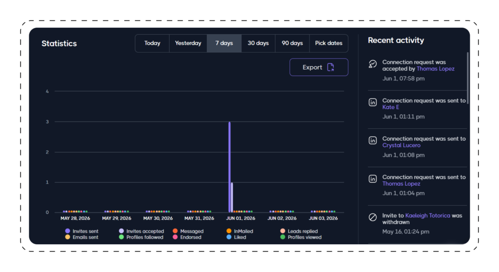Toggle Profiles viewed legend color dot

tap(283, 237)
